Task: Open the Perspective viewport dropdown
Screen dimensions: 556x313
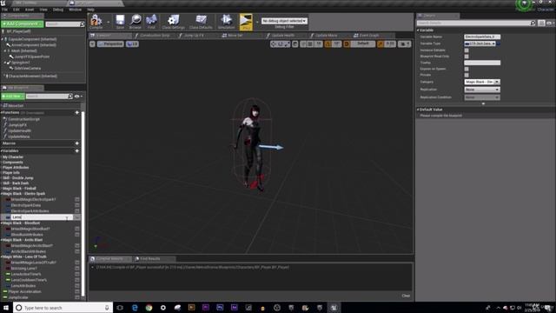Action: [110, 44]
